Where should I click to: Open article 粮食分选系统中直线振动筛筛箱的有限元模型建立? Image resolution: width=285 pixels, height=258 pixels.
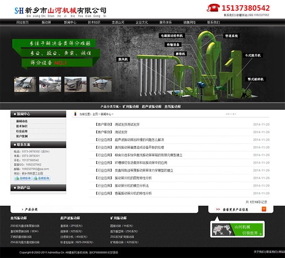(148, 155)
